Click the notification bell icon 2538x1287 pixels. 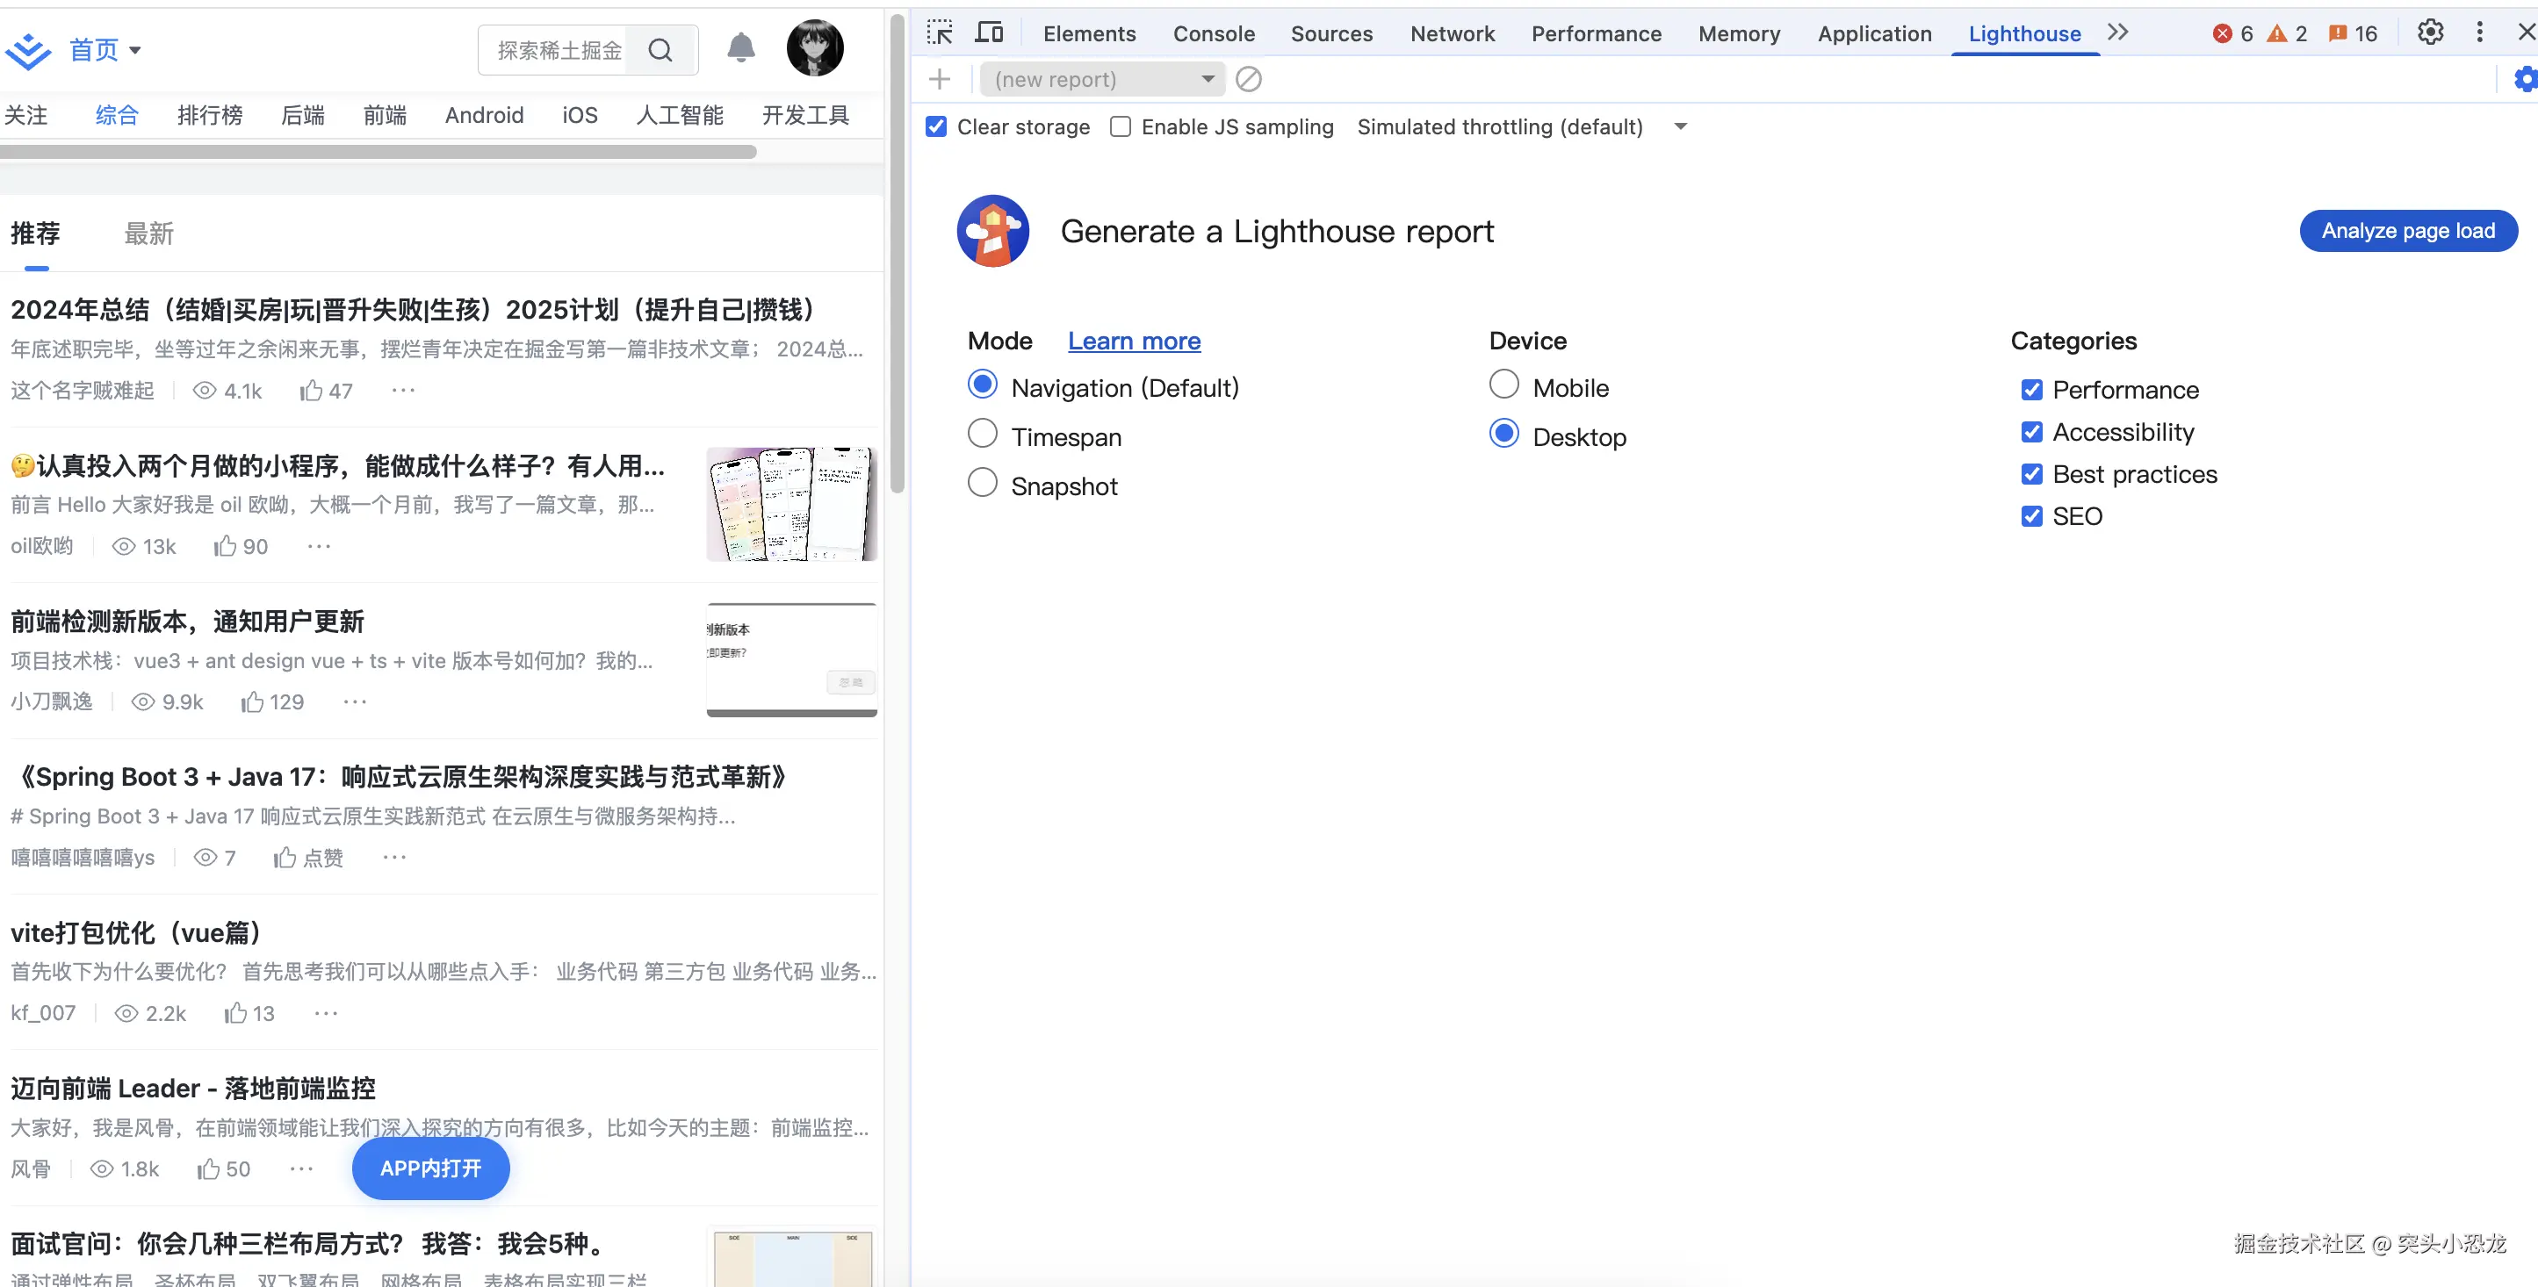(x=741, y=48)
